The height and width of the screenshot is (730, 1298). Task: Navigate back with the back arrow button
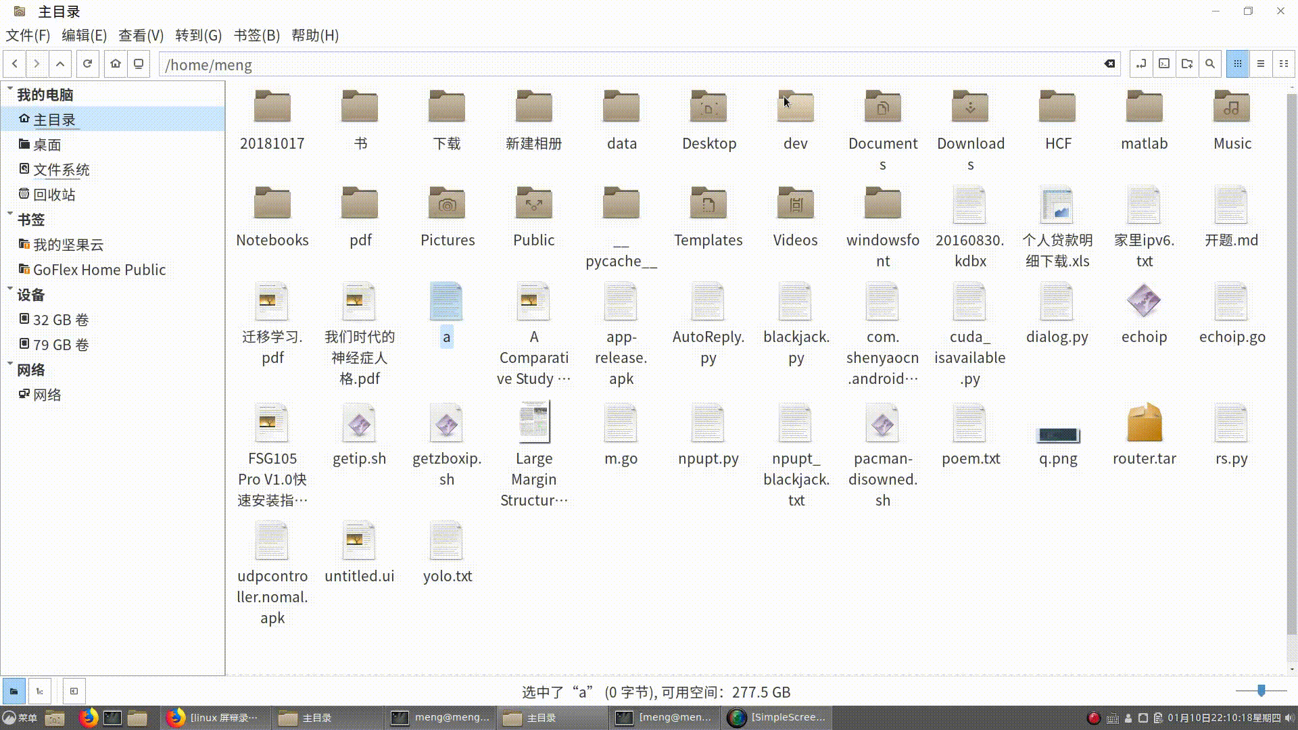(x=14, y=64)
